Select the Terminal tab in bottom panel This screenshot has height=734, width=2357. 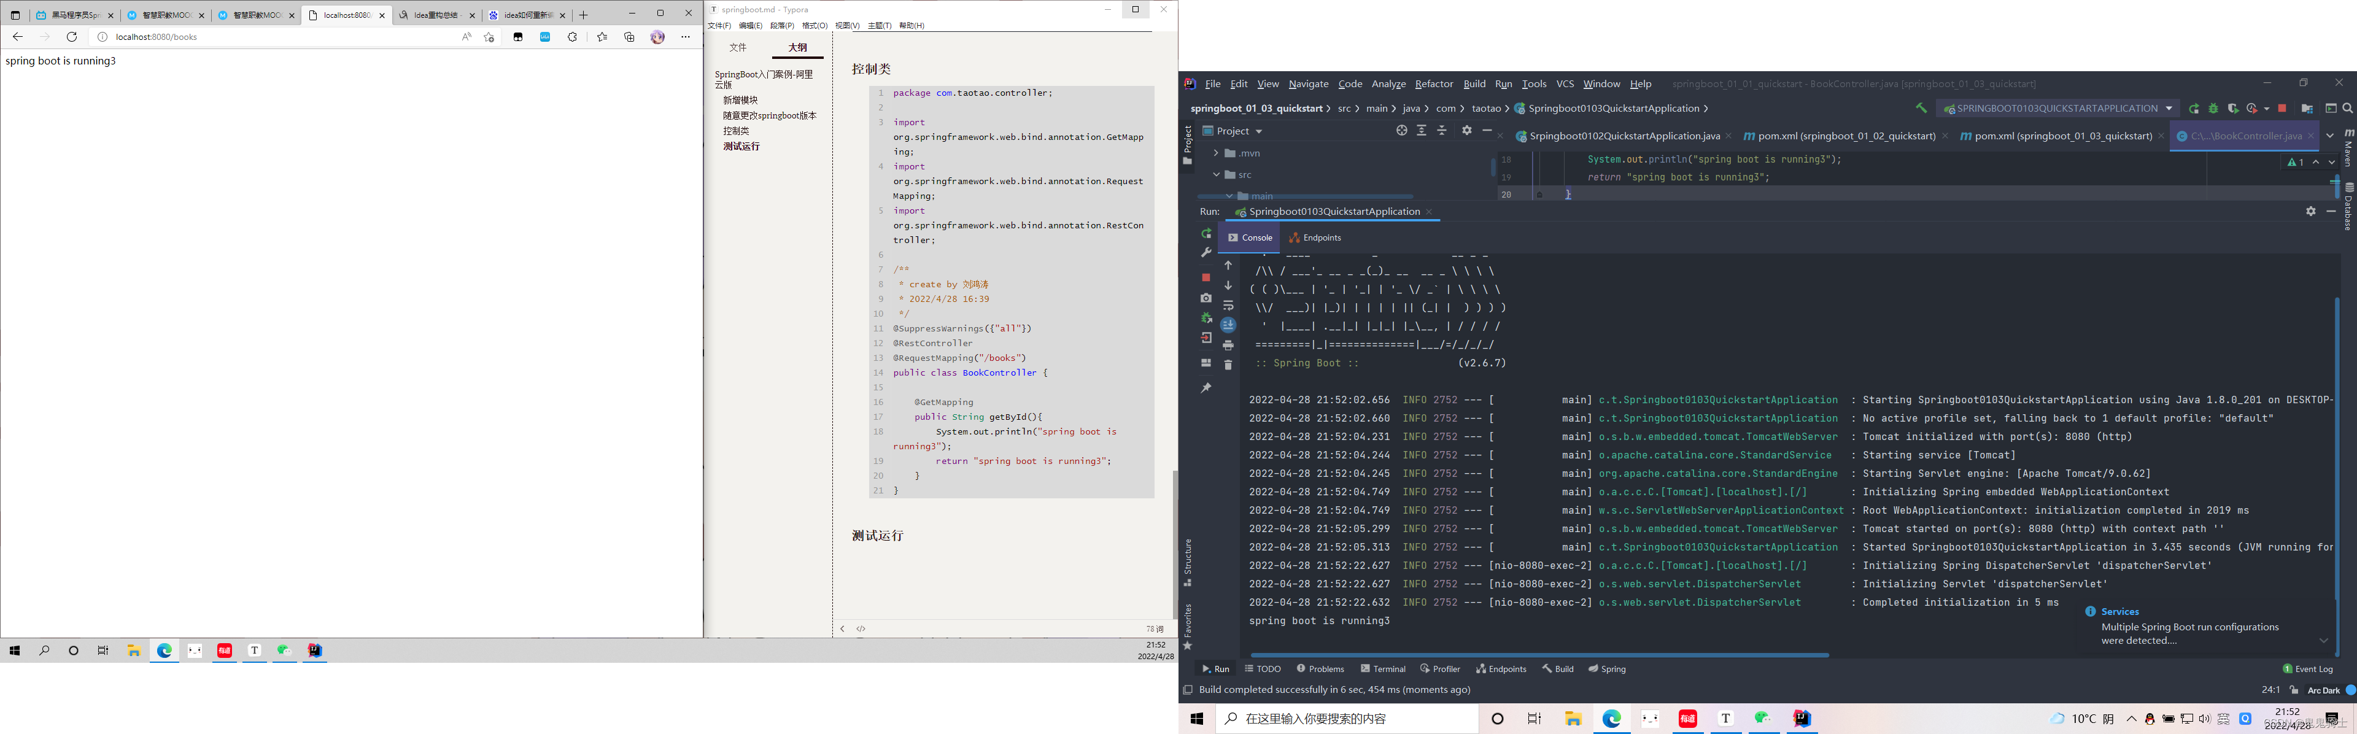[x=1385, y=668]
